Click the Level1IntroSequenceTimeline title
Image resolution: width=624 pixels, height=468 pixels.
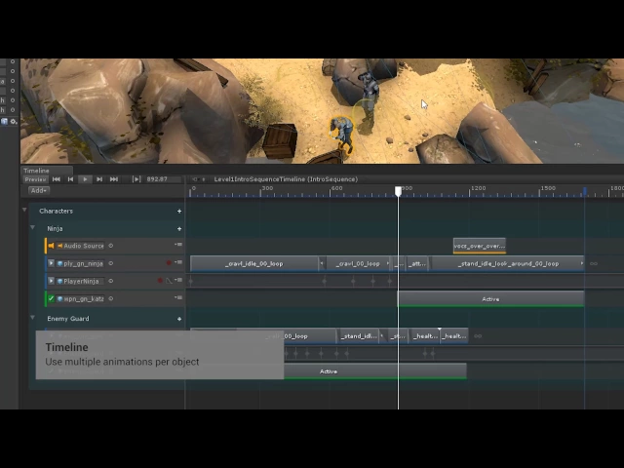tap(286, 179)
